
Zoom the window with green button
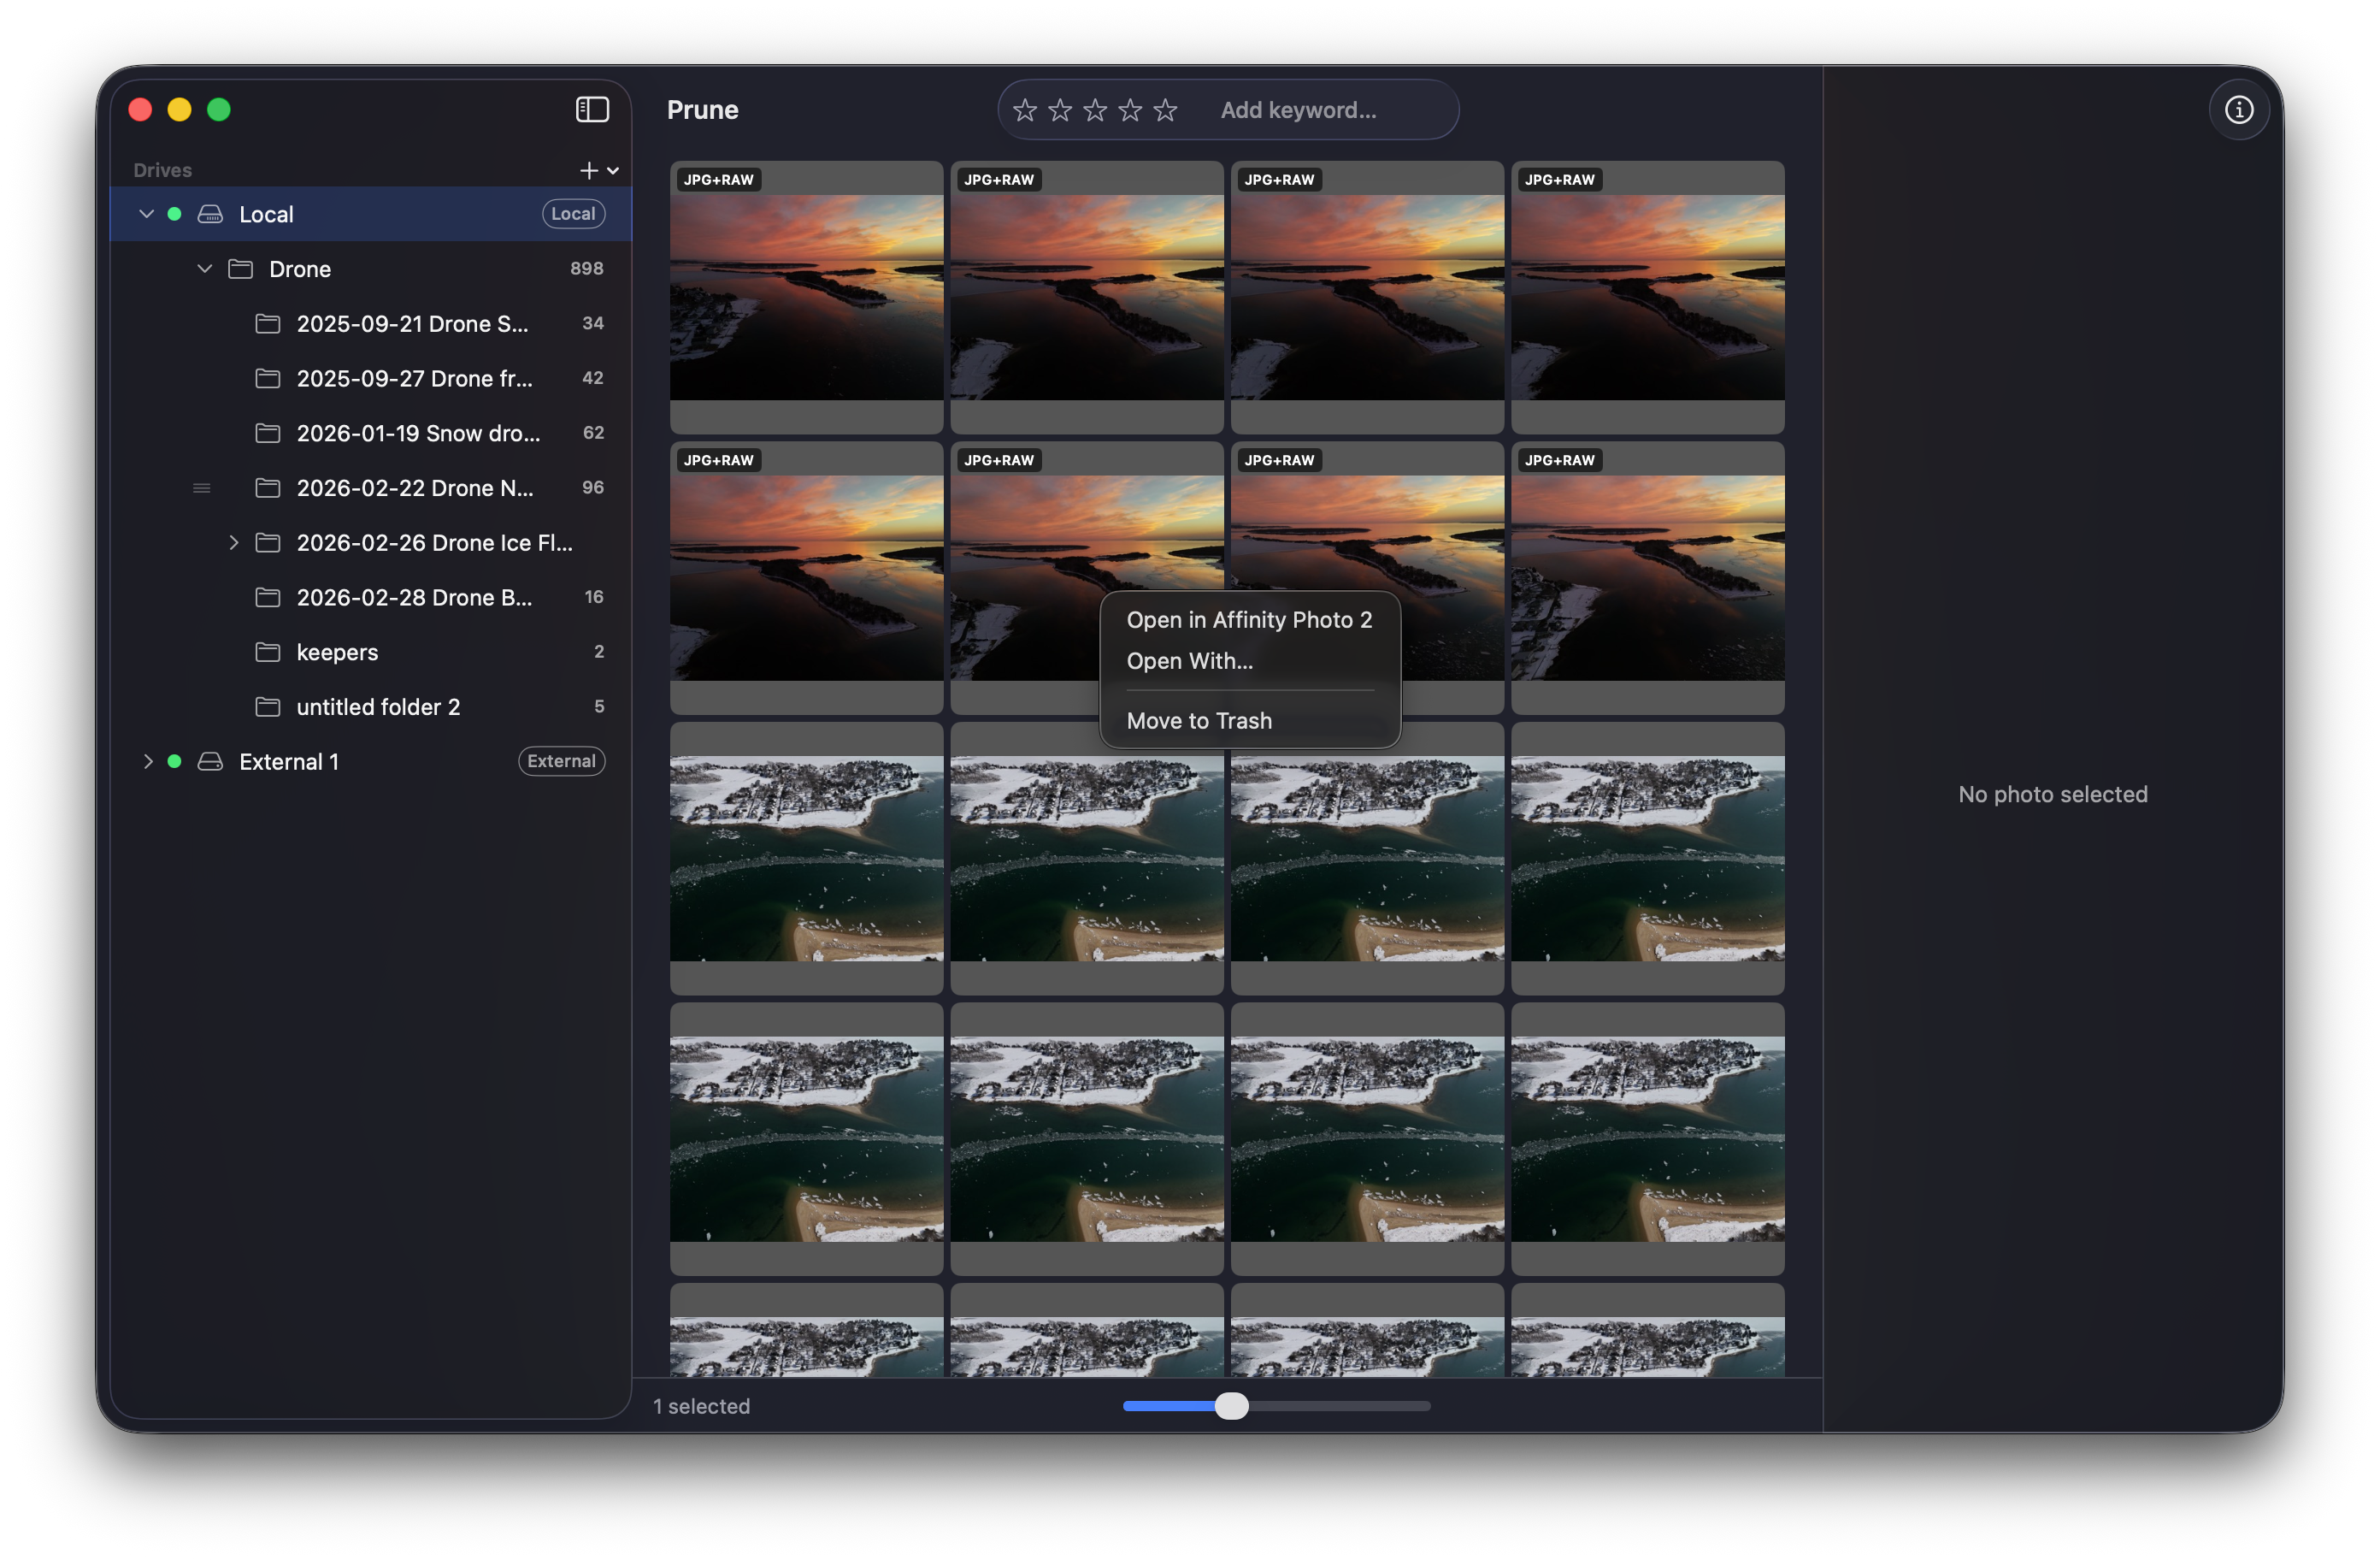tap(218, 109)
